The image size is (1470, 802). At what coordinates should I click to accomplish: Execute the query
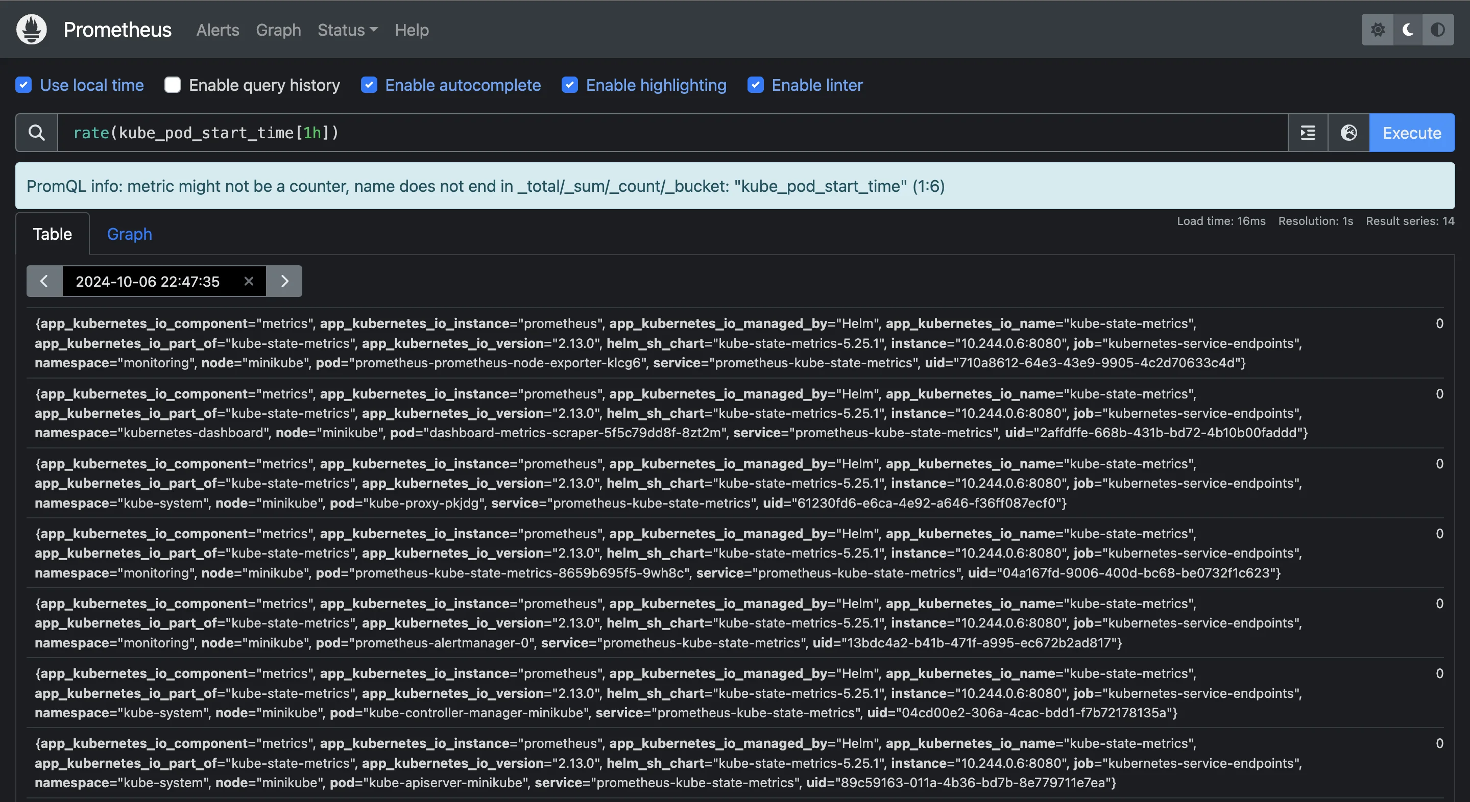pyautogui.click(x=1412, y=133)
